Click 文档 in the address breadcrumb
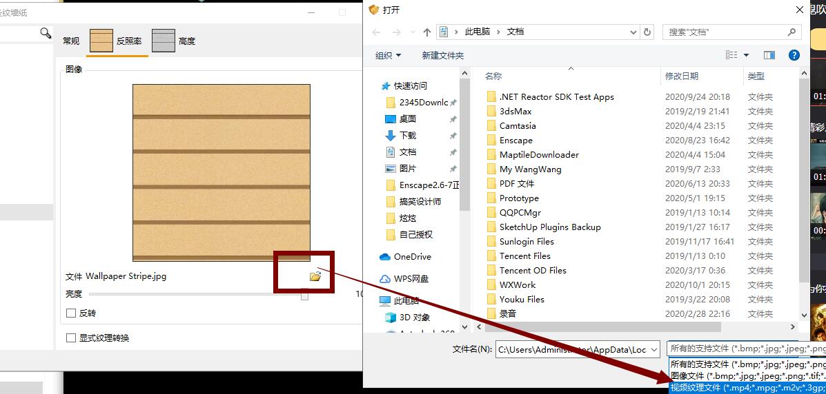 click(515, 32)
